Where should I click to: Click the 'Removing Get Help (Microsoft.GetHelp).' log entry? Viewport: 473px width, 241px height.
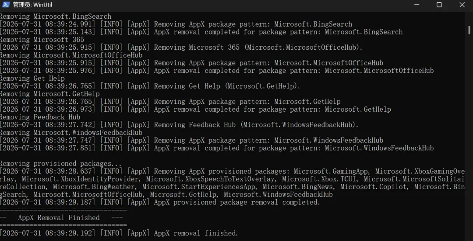150,86
